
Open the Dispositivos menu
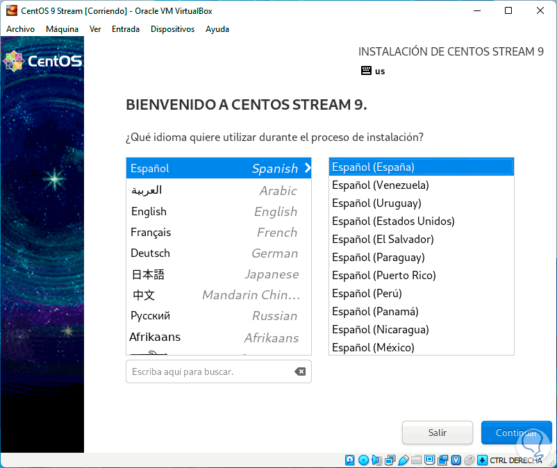173,29
